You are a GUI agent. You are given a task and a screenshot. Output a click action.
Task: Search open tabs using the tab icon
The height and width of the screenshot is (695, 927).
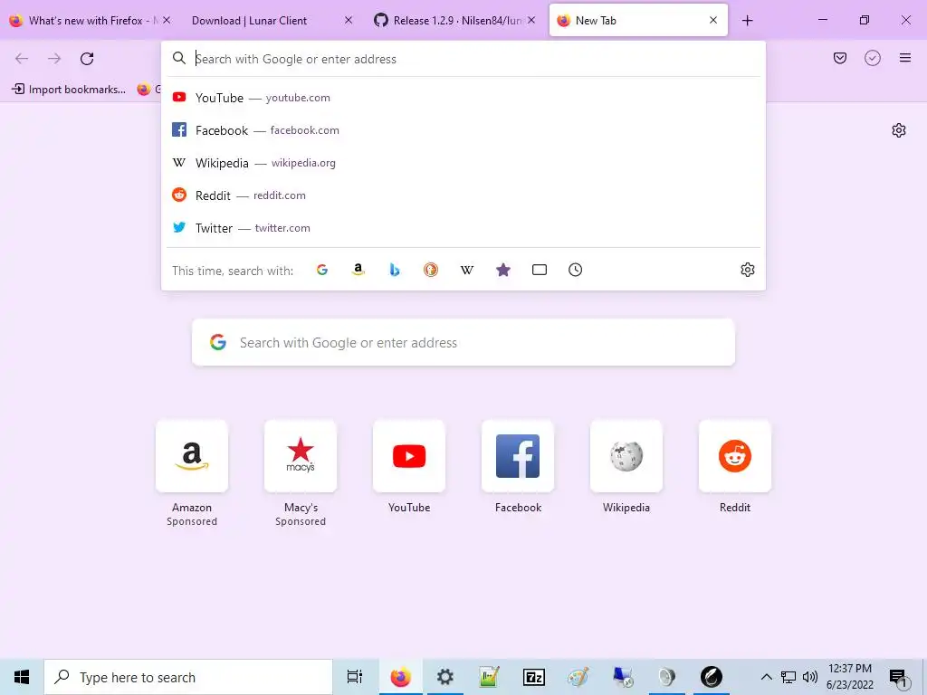[x=540, y=270]
